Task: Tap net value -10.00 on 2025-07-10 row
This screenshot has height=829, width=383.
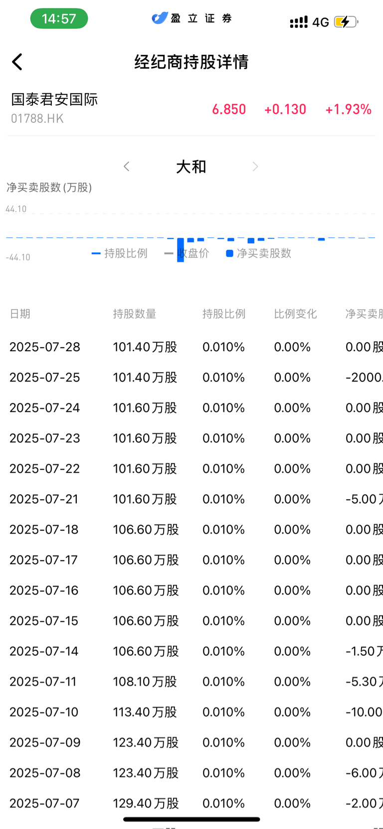Action: [x=364, y=712]
